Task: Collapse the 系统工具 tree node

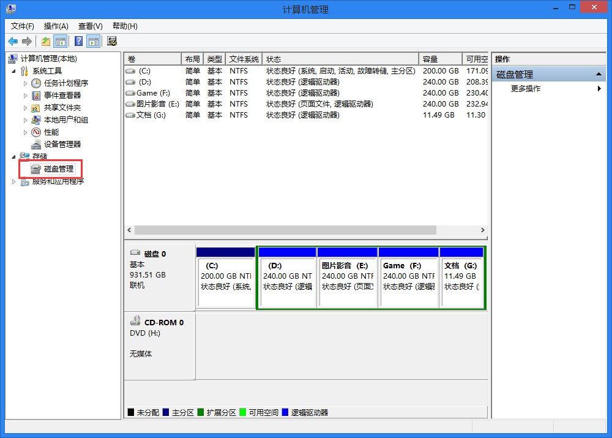Action: click(15, 71)
